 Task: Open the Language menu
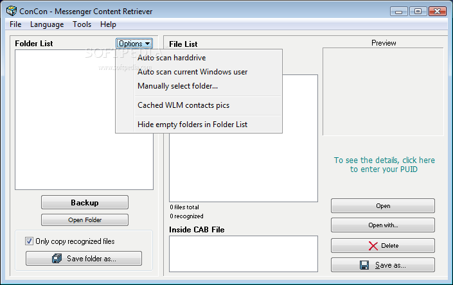(47, 24)
